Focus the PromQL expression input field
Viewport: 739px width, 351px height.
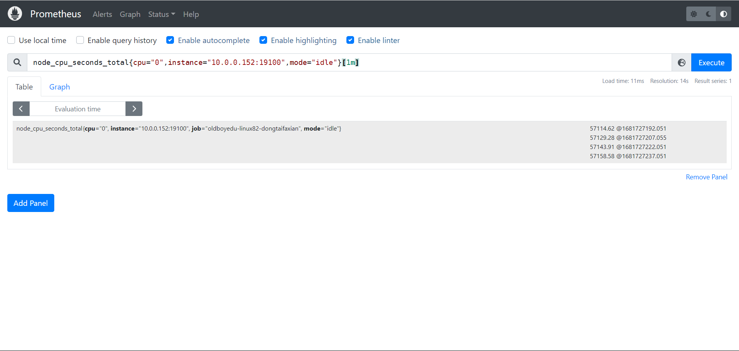click(x=349, y=63)
